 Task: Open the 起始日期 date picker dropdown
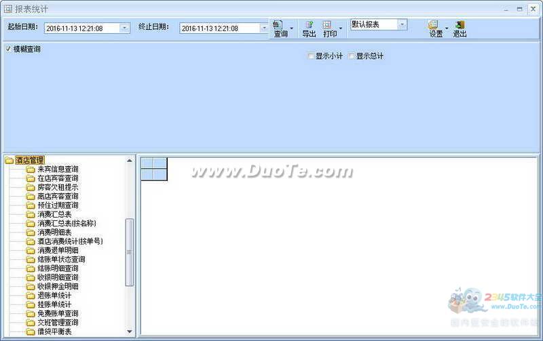(124, 28)
